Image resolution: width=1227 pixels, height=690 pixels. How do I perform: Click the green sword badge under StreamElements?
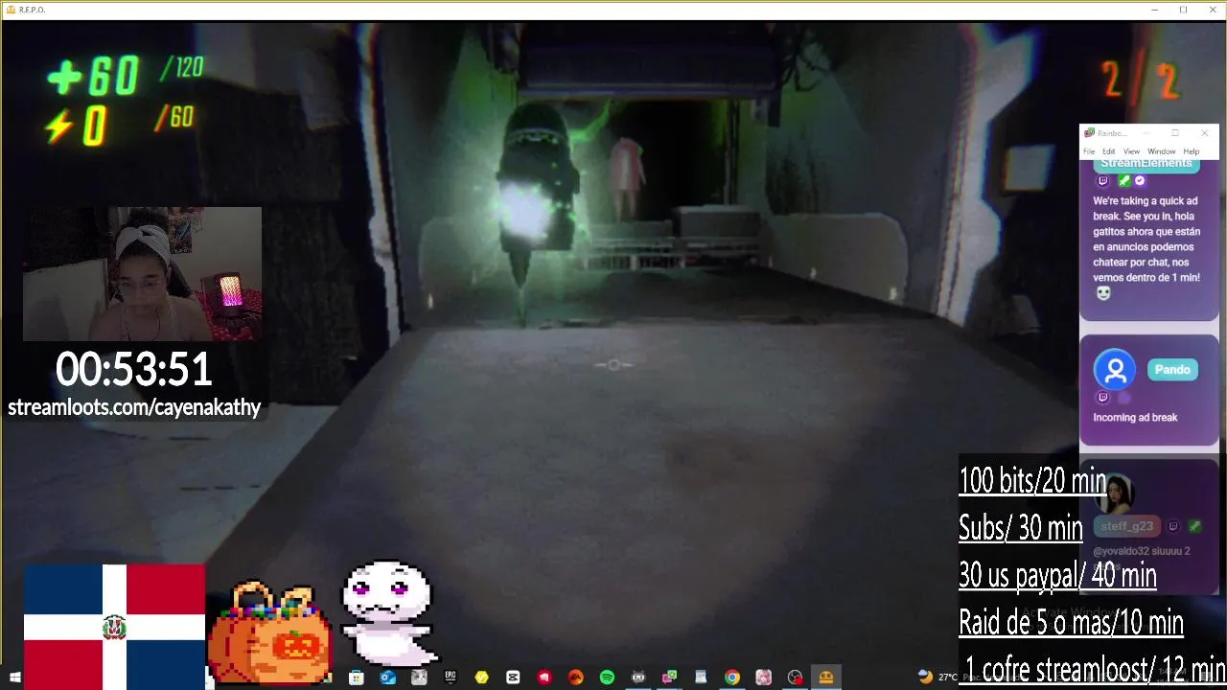coord(1123,180)
